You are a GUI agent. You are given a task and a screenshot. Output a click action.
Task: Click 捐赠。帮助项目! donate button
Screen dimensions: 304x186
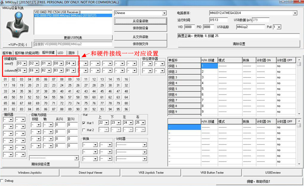pyautogui.click(x=259, y=181)
